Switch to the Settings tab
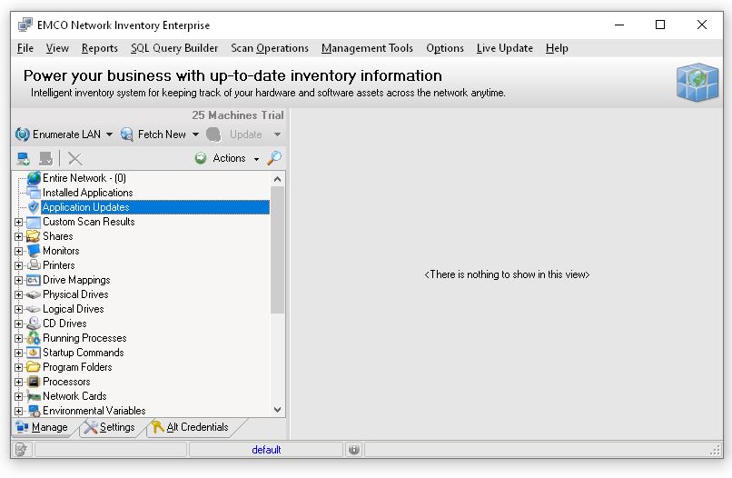This screenshot has width=732, height=478. pyautogui.click(x=111, y=427)
